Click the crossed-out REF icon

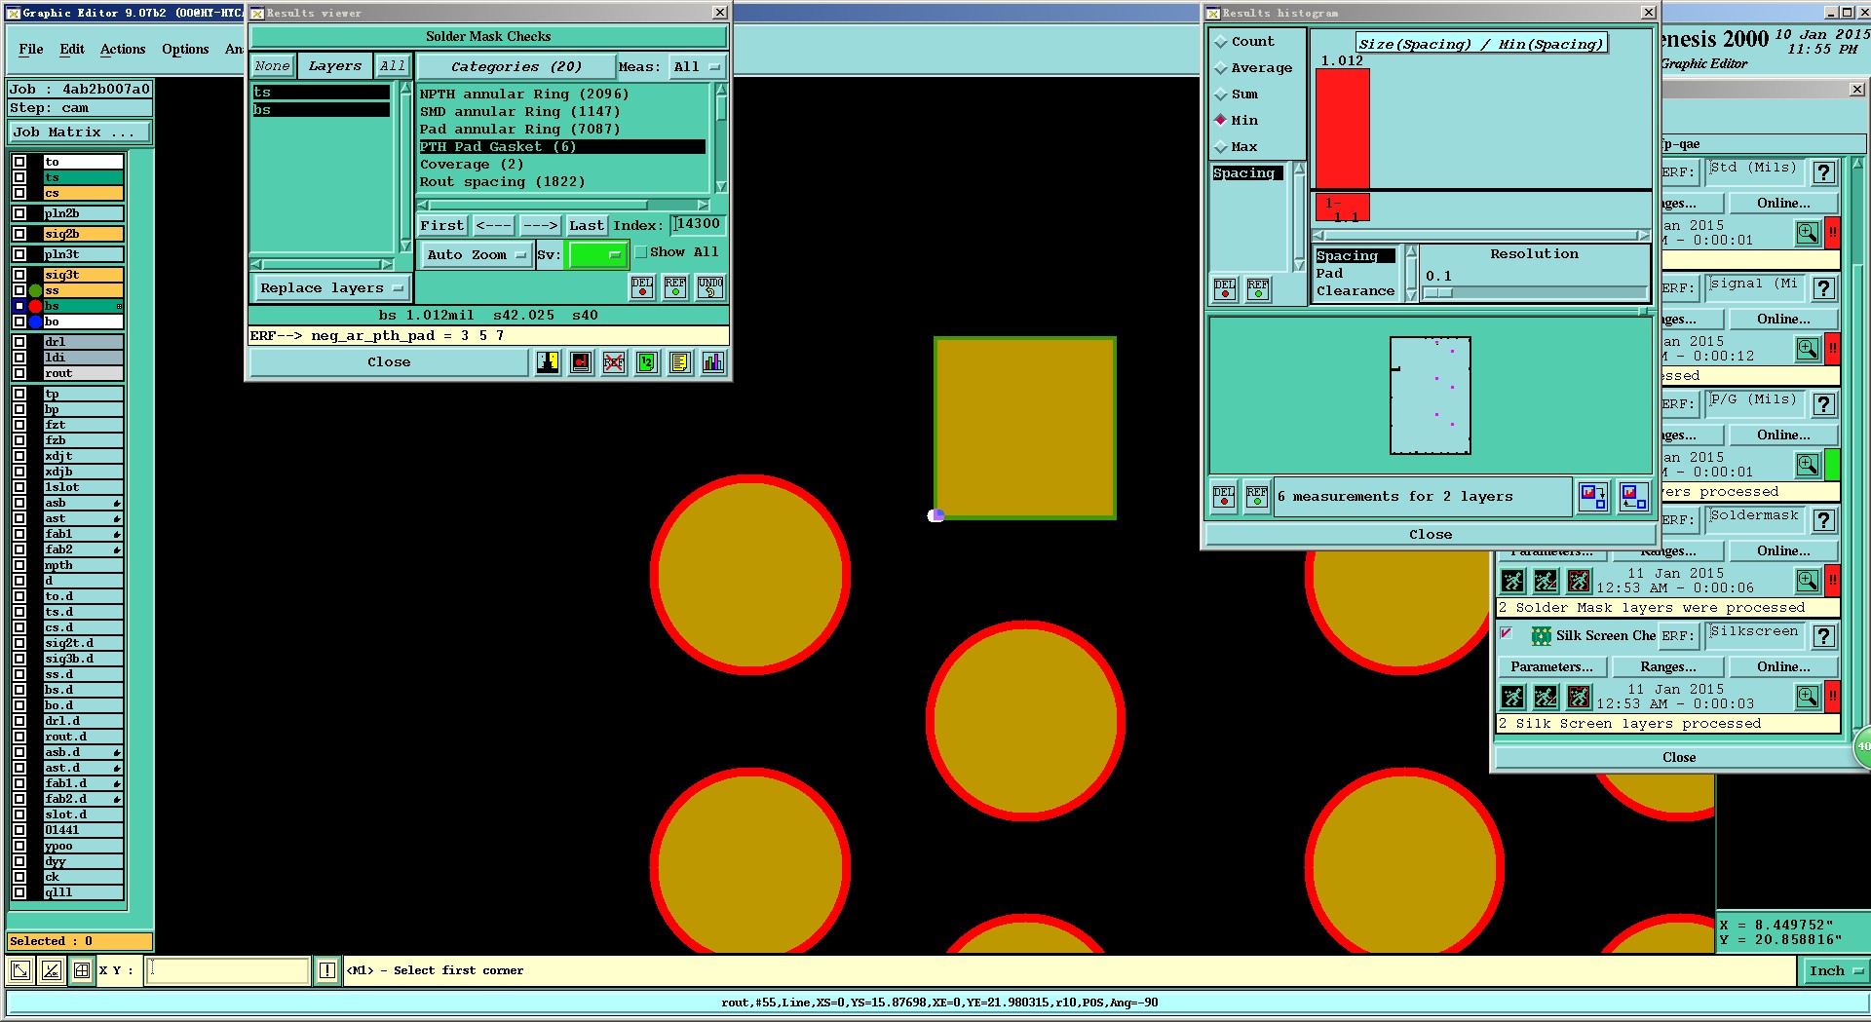[614, 362]
